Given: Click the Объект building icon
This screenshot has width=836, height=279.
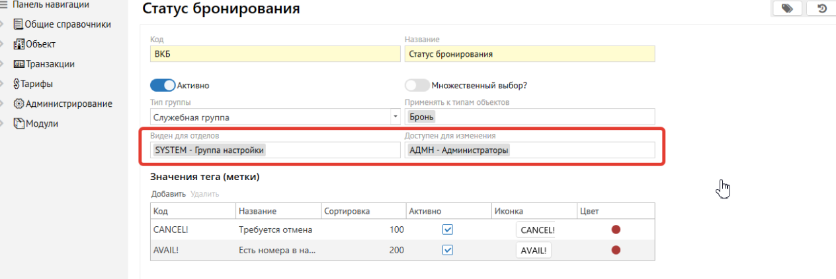Looking at the screenshot, I should tap(19, 44).
